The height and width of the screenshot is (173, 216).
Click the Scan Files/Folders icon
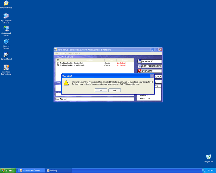140,66
